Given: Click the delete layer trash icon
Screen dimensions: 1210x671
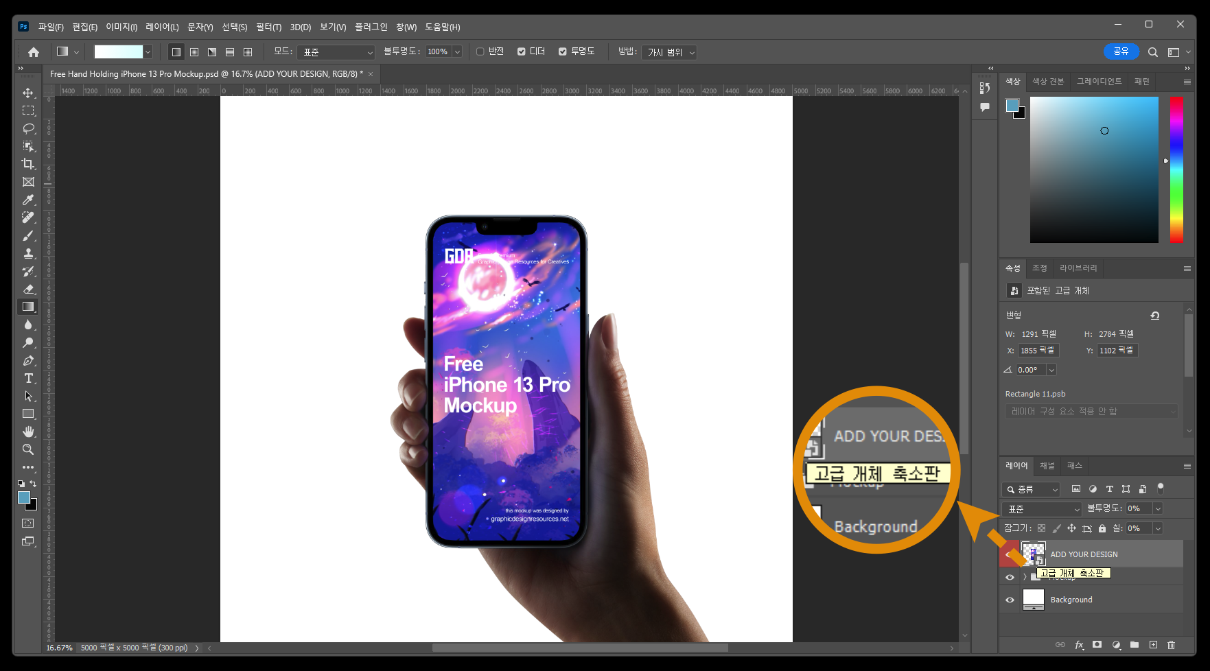Looking at the screenshot, I should [x=1172, y=645].
